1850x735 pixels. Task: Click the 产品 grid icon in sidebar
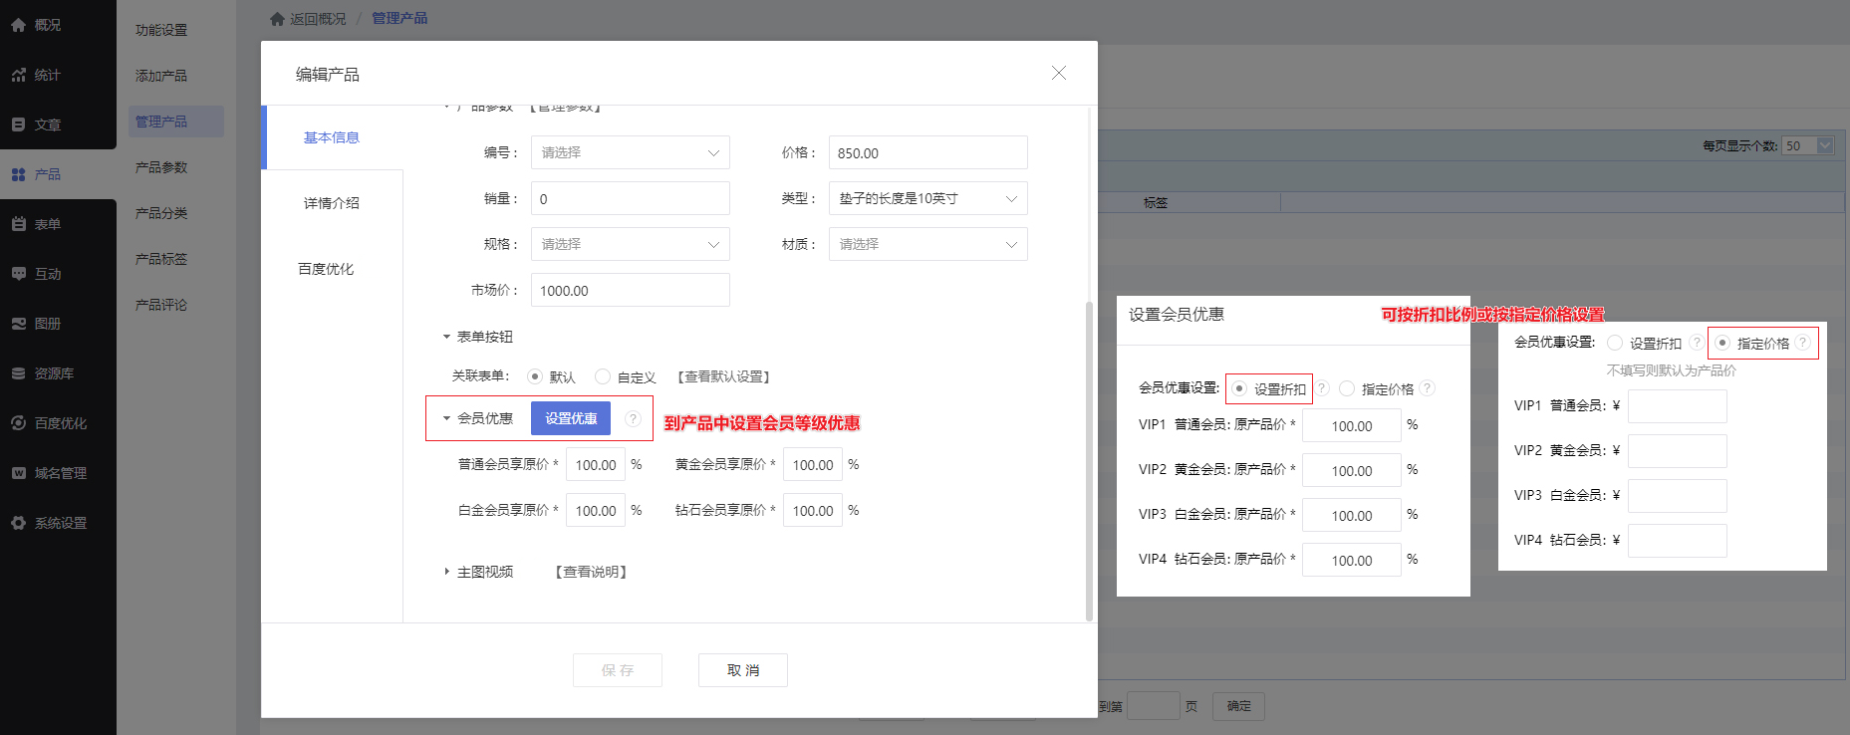(18, 174)
